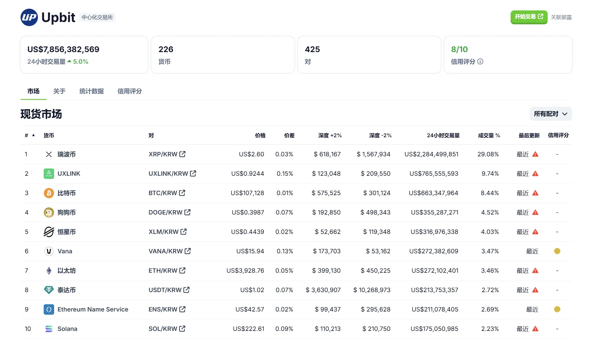Toggle the # column sort arrow
The height and width of the screenshot is (339, 596).
point(34,135)
